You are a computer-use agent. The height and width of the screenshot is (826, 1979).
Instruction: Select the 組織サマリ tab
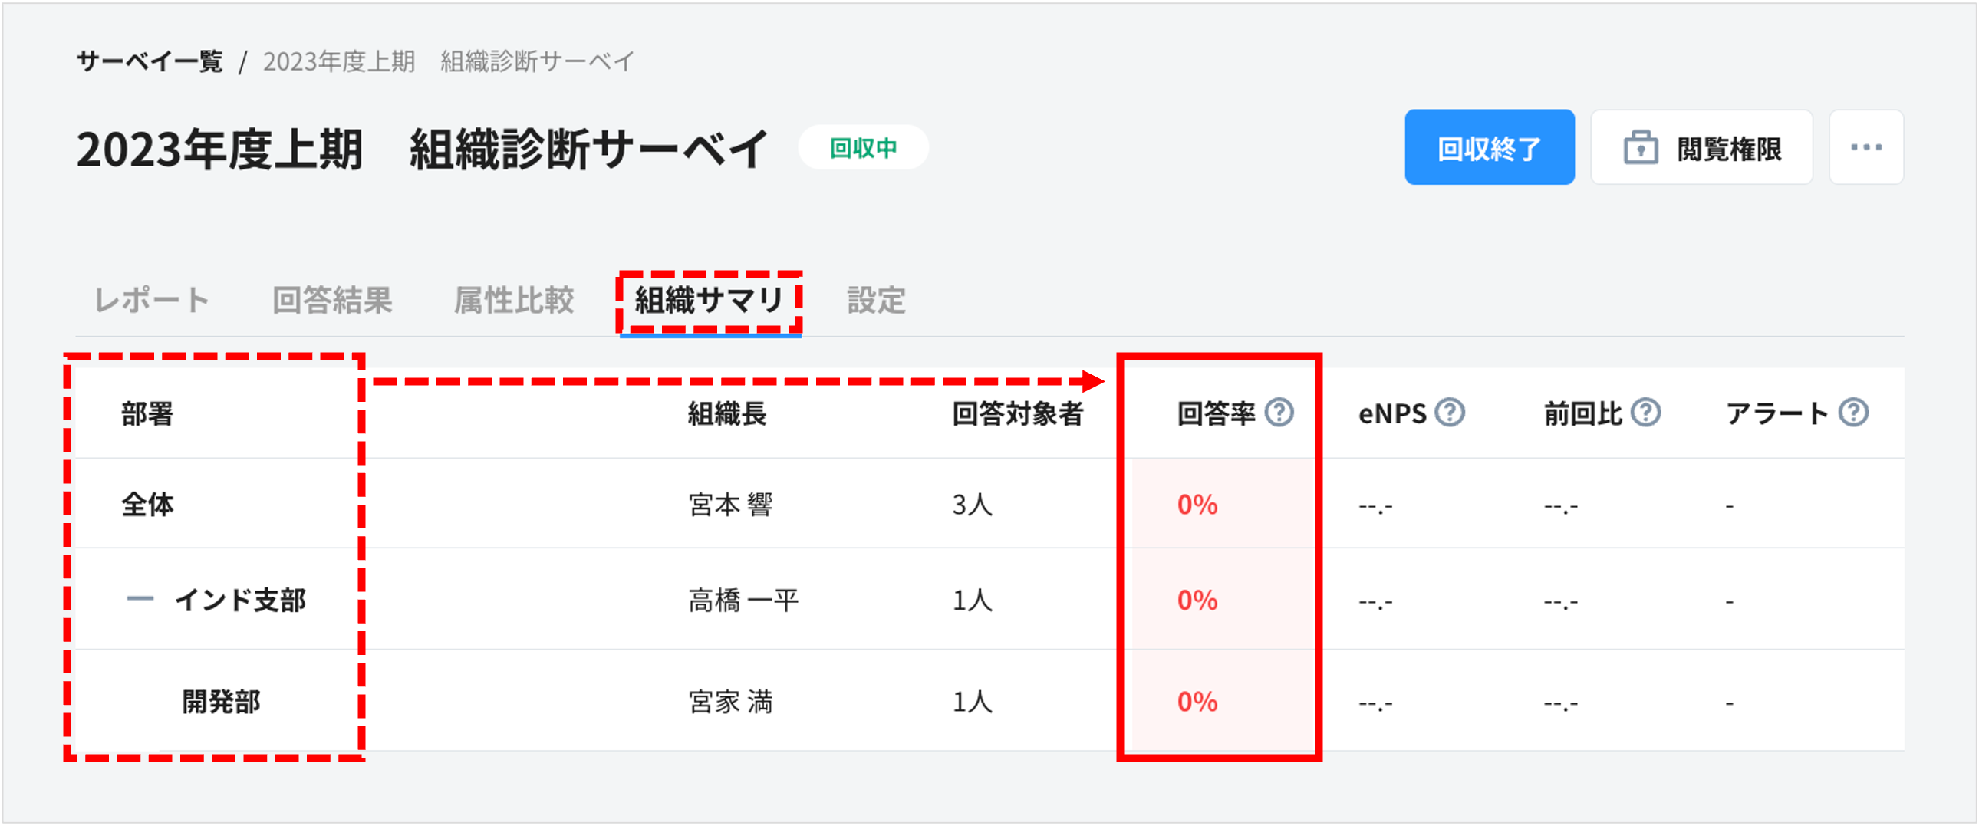(x=708, y=301)
